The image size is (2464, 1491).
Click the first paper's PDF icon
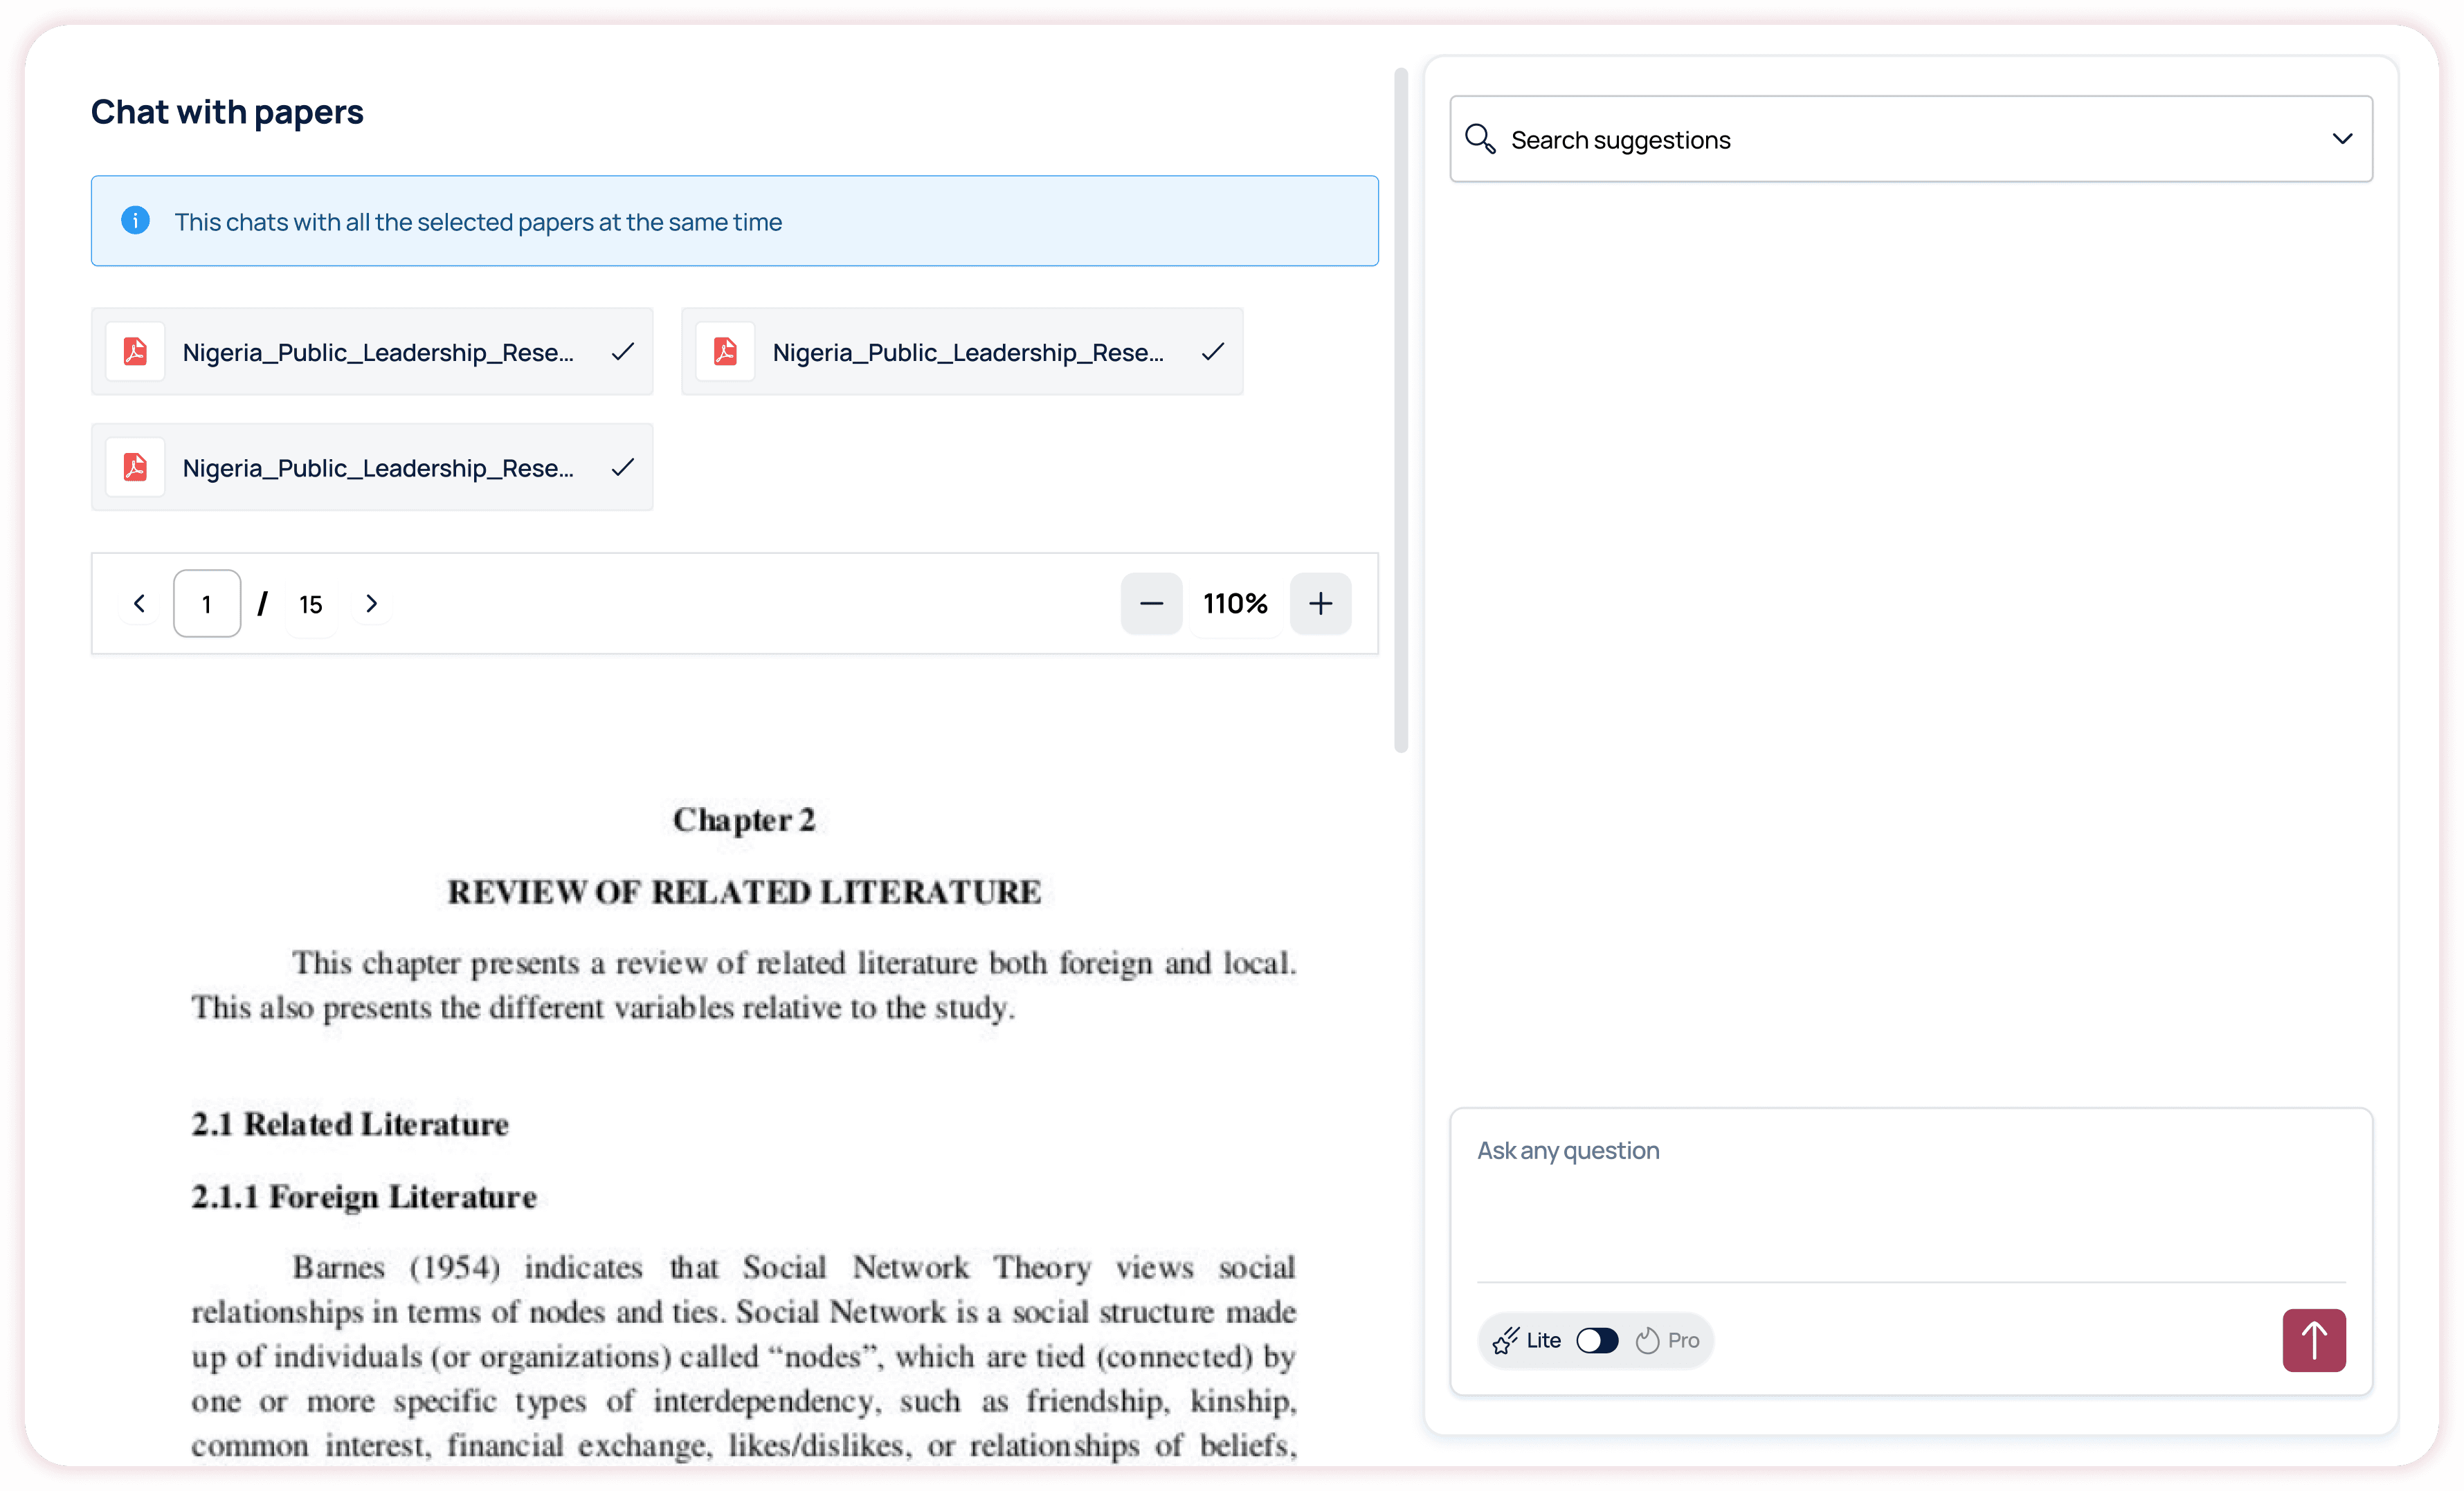135,352
